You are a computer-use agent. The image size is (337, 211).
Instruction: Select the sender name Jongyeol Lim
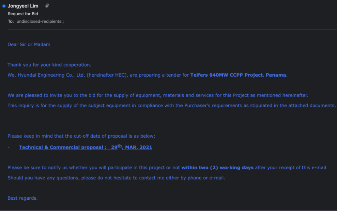23,6
